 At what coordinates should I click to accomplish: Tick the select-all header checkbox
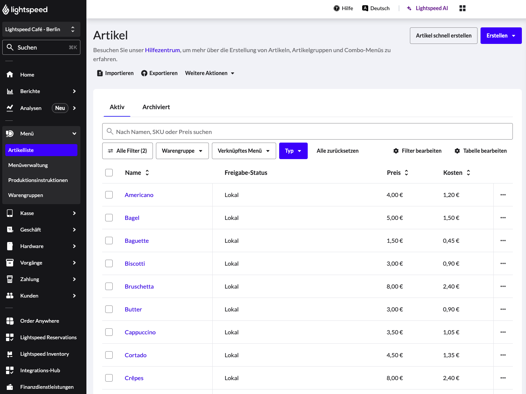pos(109,173)
